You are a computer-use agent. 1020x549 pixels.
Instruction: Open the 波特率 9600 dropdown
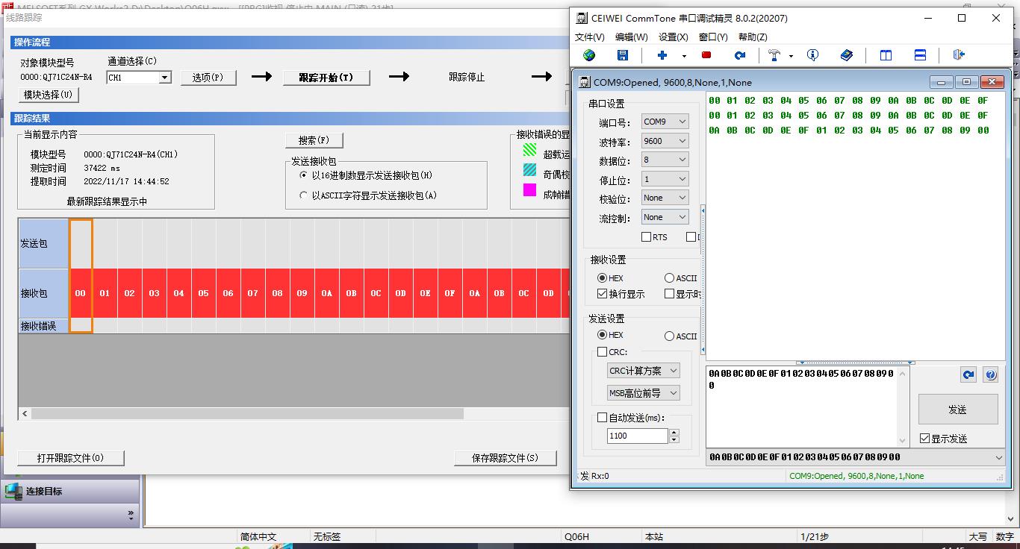(665, 141)
